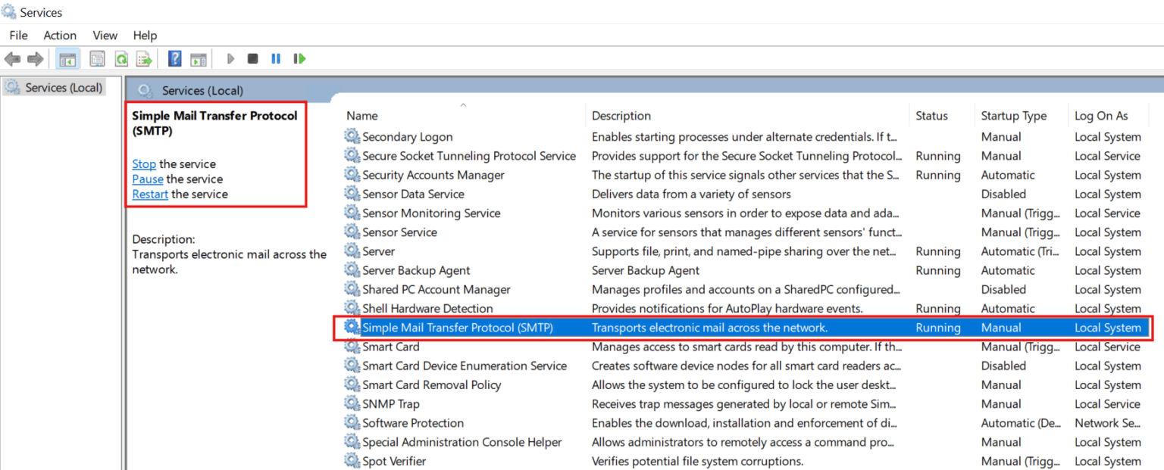This screenshot has width=1164, height=470.
Task: Click 'Server Backup Agent' description text
Action: (x=646, y=270)
